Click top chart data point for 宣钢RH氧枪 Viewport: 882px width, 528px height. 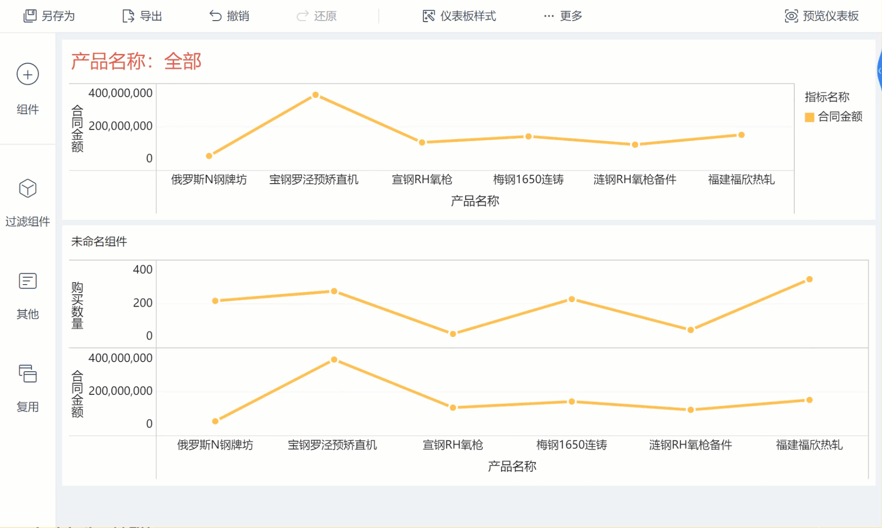pyautogui.click(x=422, y=143)
